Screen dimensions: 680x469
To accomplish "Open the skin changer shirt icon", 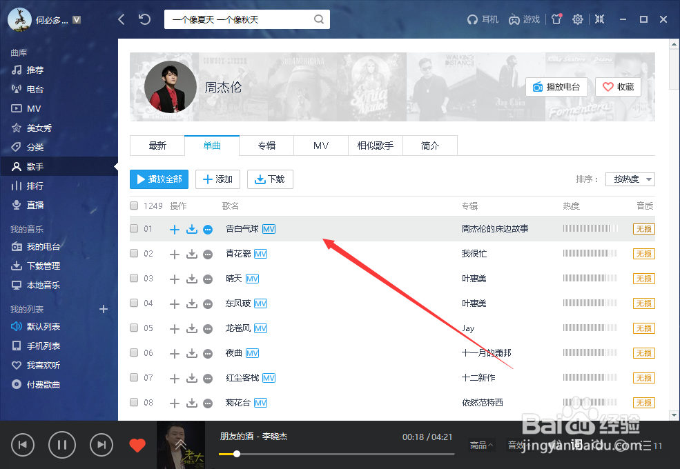I will 556,19.
